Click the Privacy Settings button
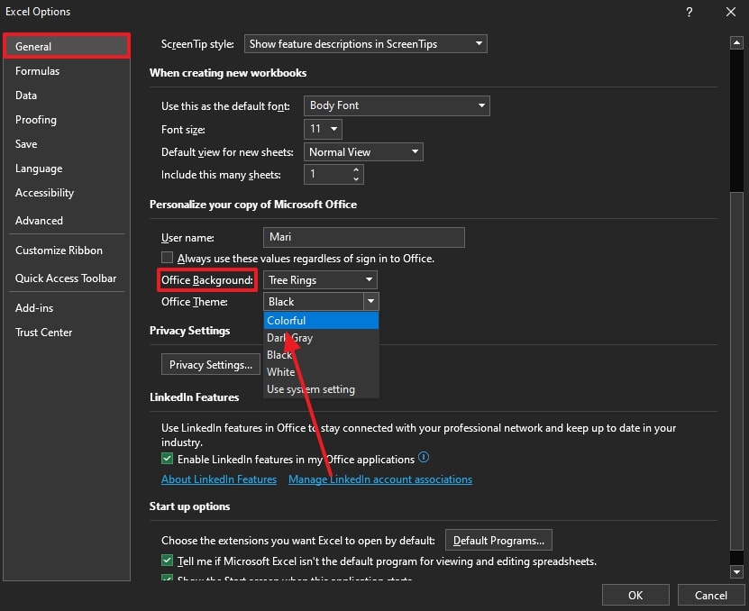This screenshot has height=611, width=749. pos(210,365)
